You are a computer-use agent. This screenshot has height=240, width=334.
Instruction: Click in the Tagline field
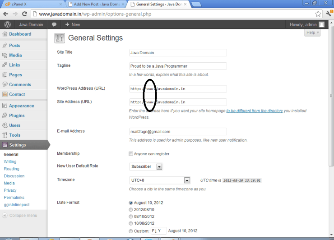[x=178, y=66]
